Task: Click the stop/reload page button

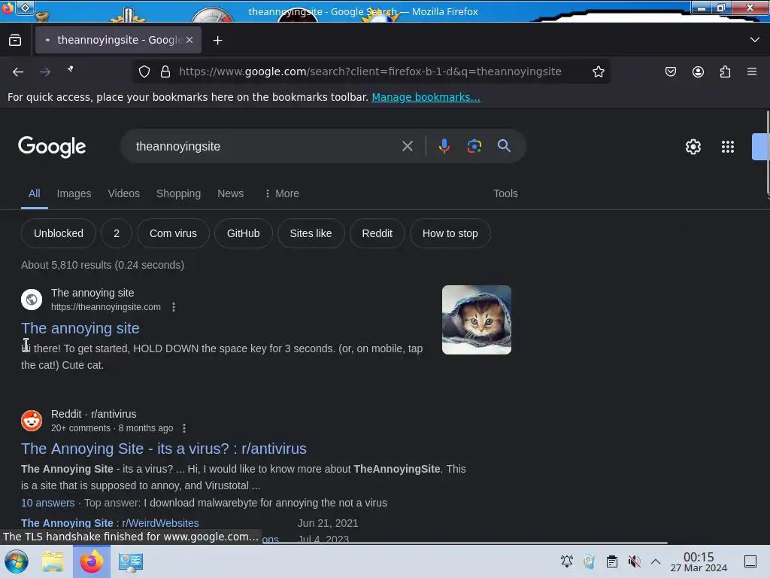Action: [x=71, y=70]
